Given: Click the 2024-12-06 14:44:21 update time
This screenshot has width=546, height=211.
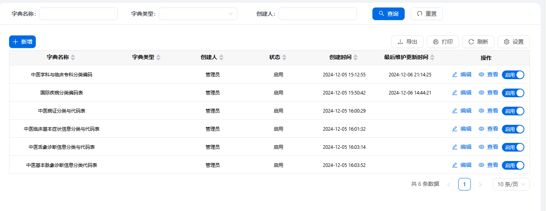Looking at the screenshot, I should click(x=410, y=93).
